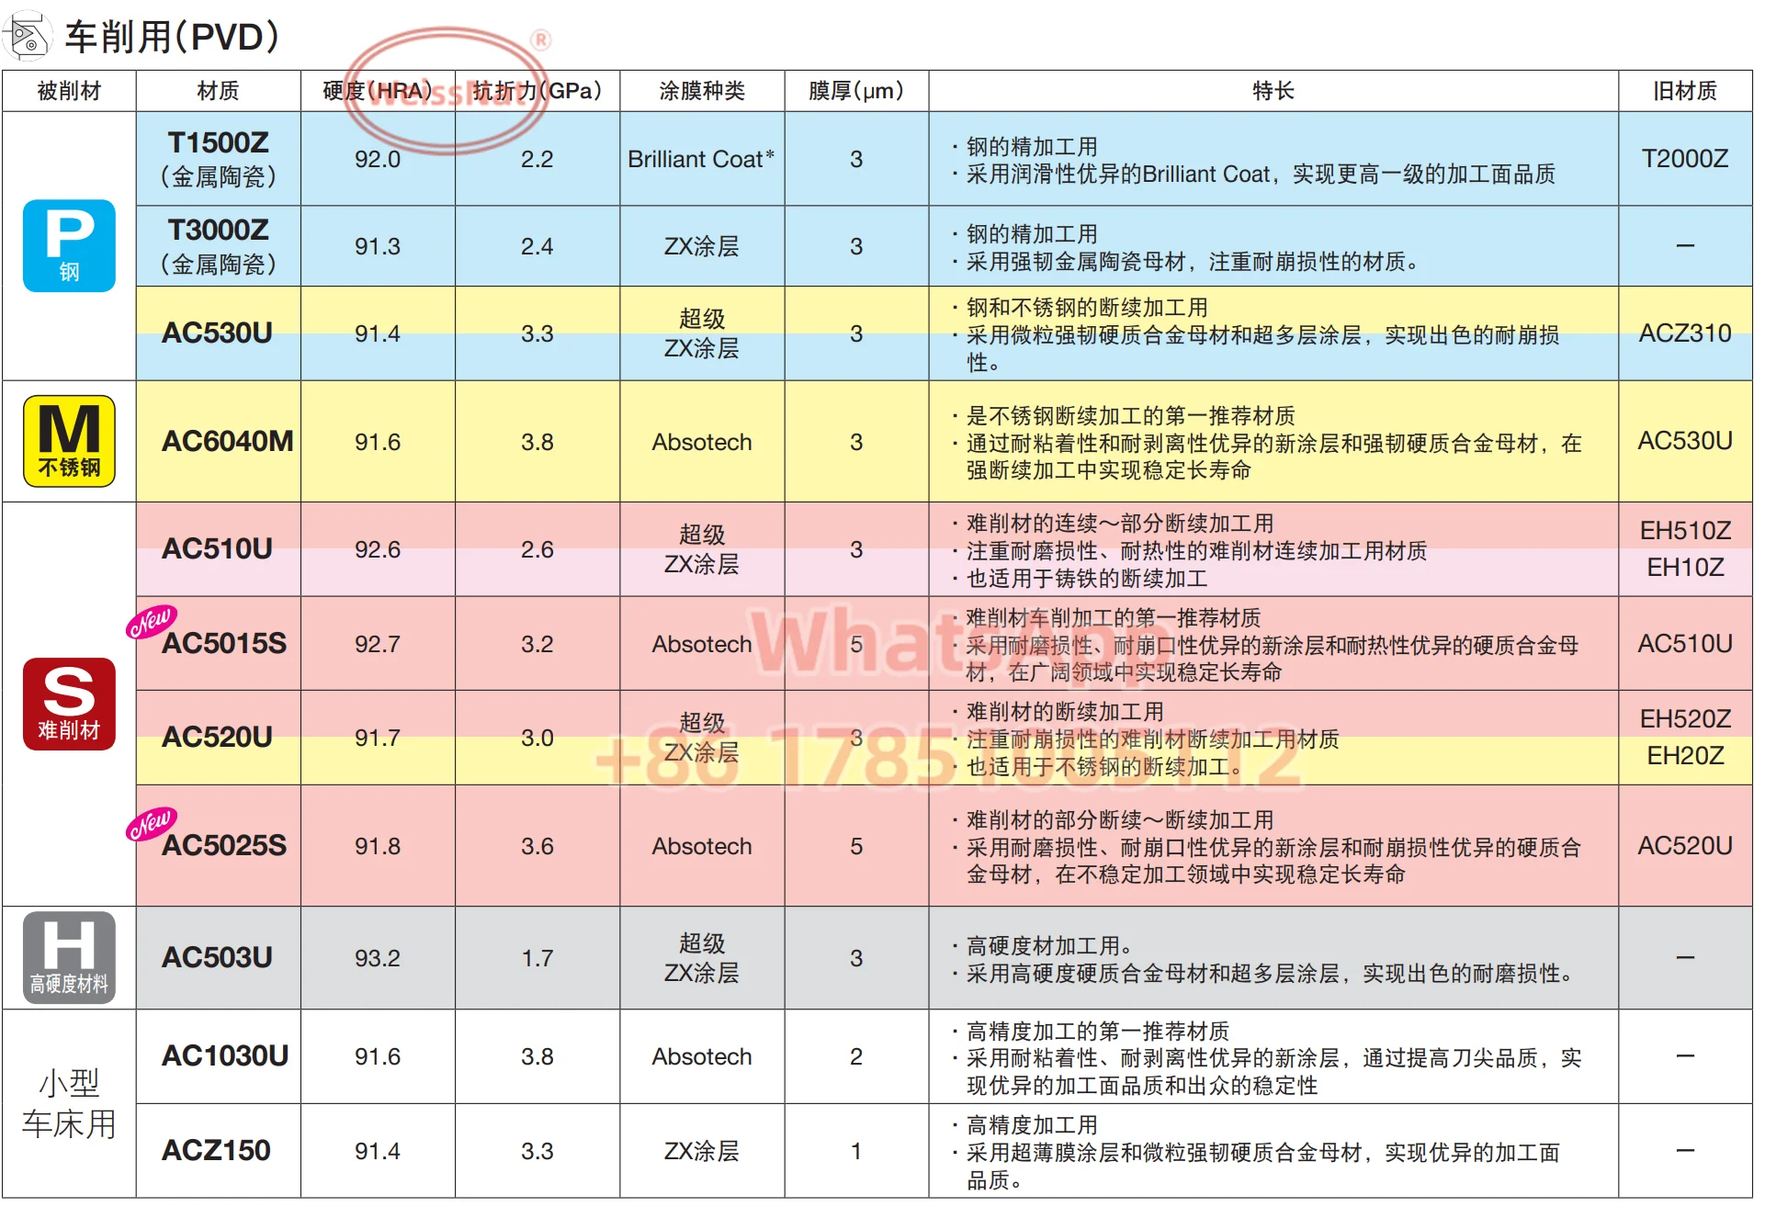
Task: Click the 膜厚(μm) column header
Action: (856, 91)
